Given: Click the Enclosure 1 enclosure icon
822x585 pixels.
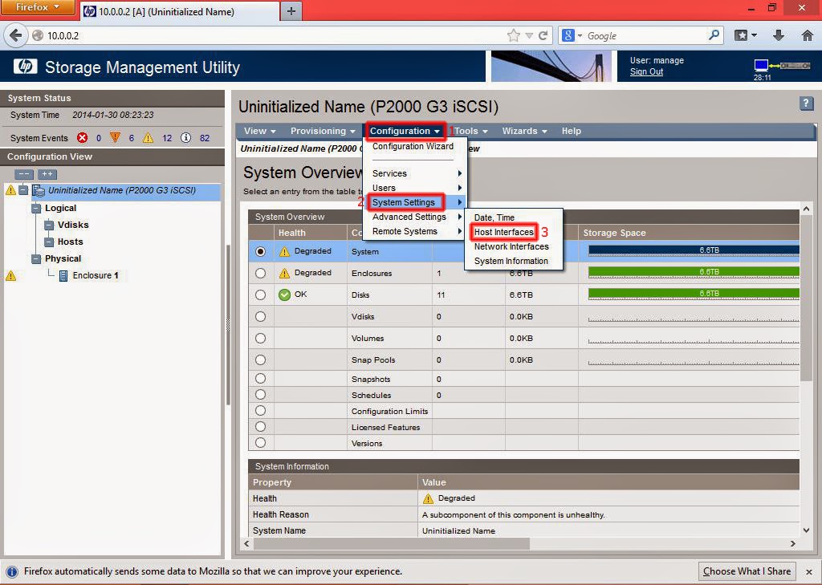Looking at the screenshot, I should click(64, 275).
